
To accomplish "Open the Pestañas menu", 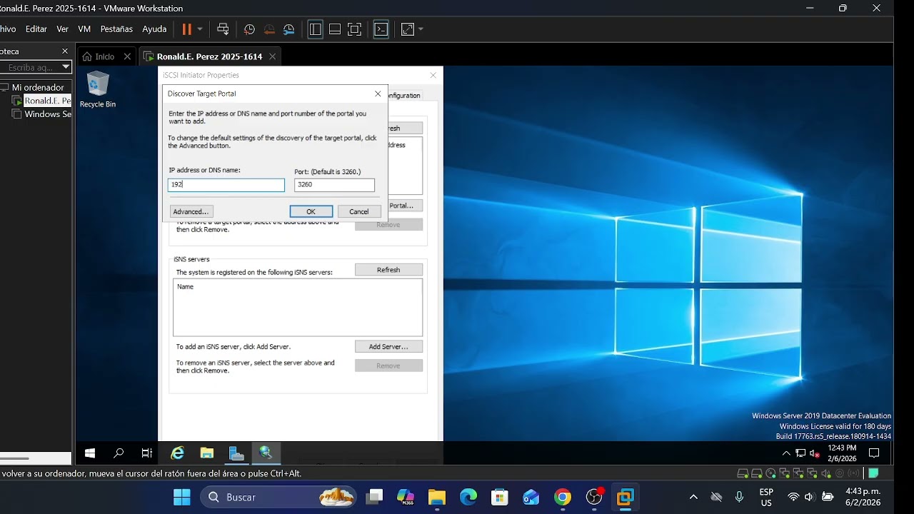I will [116, 29].
